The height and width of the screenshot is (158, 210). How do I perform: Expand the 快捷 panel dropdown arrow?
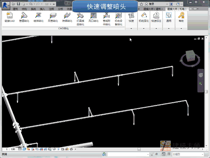pyautogui.click(x=131, y=28)
